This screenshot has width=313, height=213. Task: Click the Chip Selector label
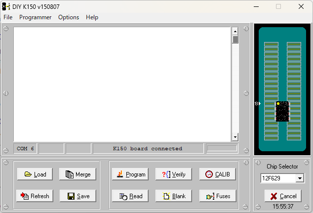point(282,167)
